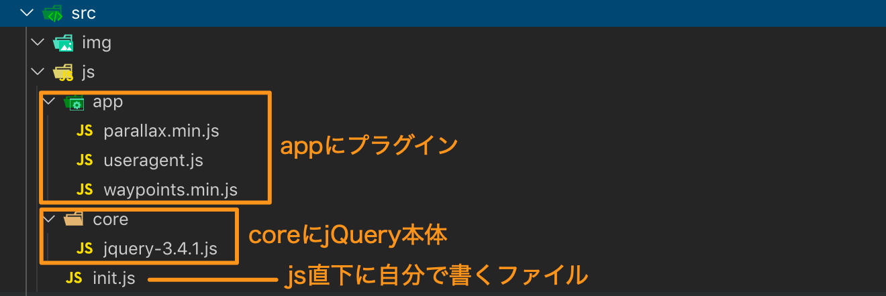The width and height of the screenshot is (886, 296).
Task: Click the JS icon beside init.js
Action: pyautogui.click(x=74, y=278)
